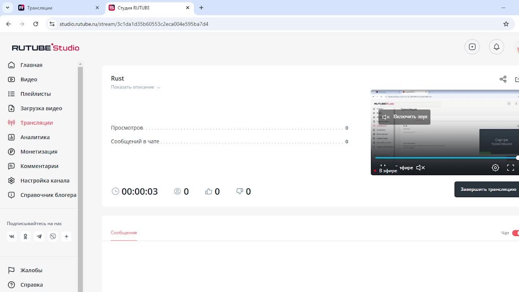The width and height of the screenshot is (519, 292).
Task: Click the player progress bar
Action: (x=446, y=158)
